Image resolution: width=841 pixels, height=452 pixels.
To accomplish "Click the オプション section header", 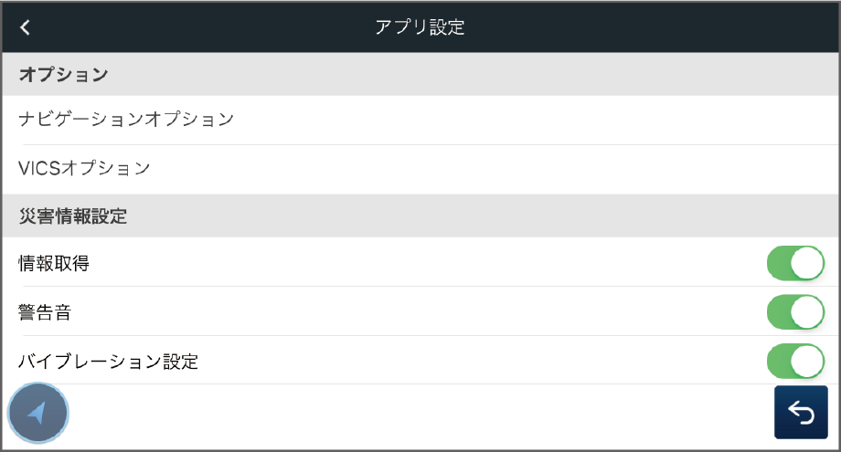I will coord(63,75).
